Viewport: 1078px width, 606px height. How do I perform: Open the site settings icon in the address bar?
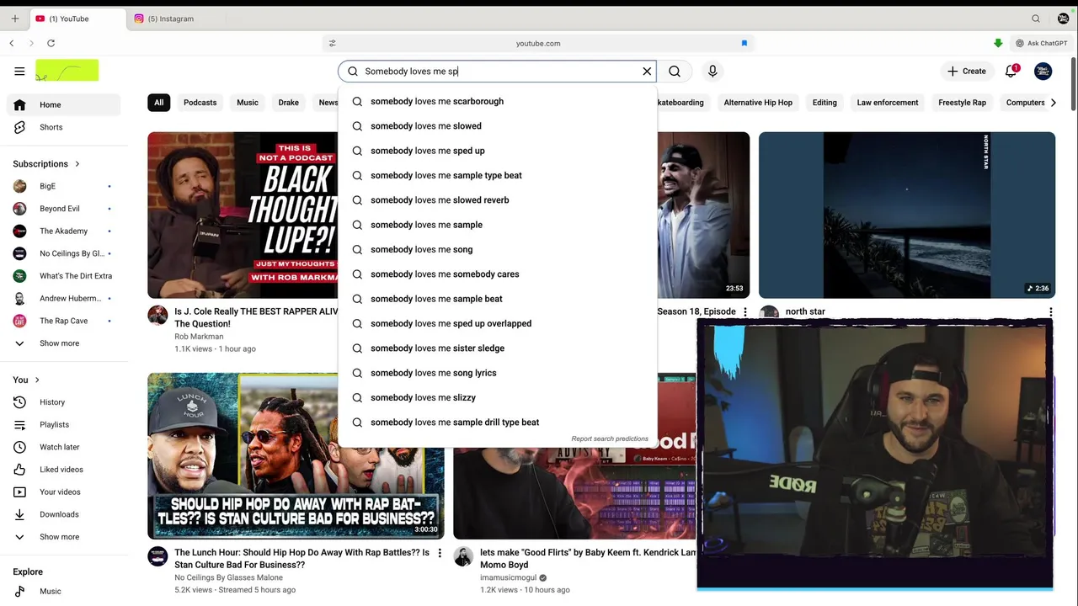[332, 43]
